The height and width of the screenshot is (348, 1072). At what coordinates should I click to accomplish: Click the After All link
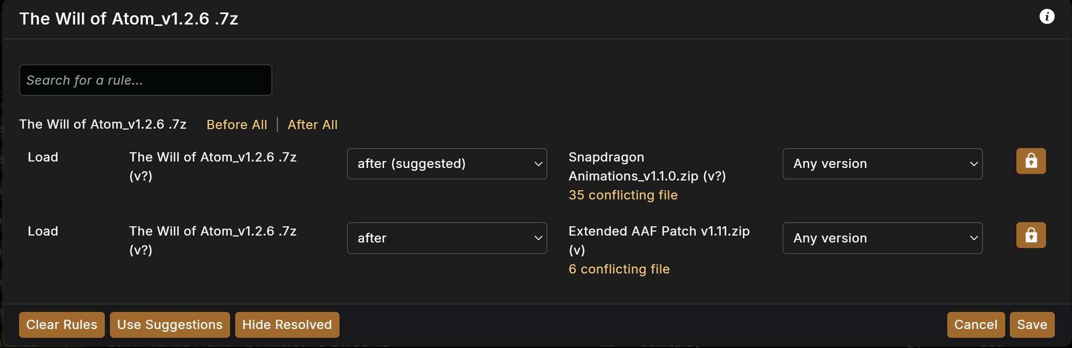tap(313, 124)
